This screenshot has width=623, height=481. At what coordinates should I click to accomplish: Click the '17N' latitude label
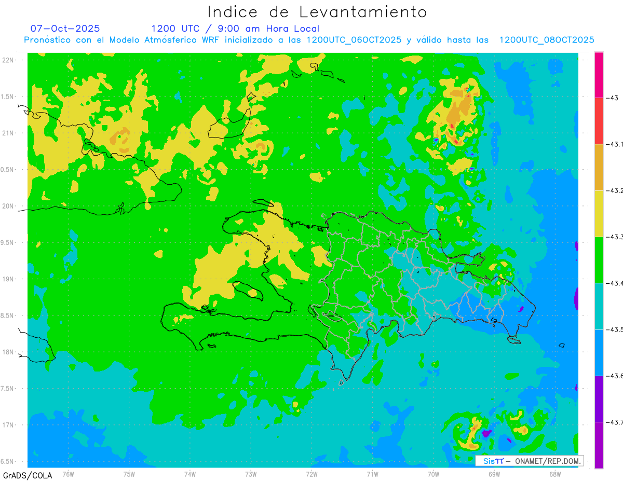(8, 425)
